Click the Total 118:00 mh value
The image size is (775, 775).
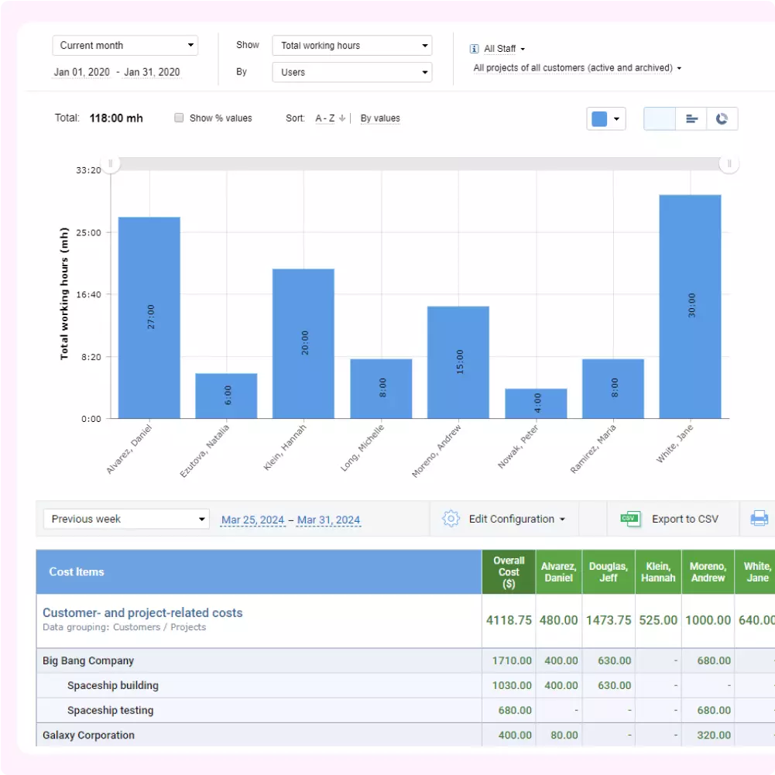(x=116, y=118)
